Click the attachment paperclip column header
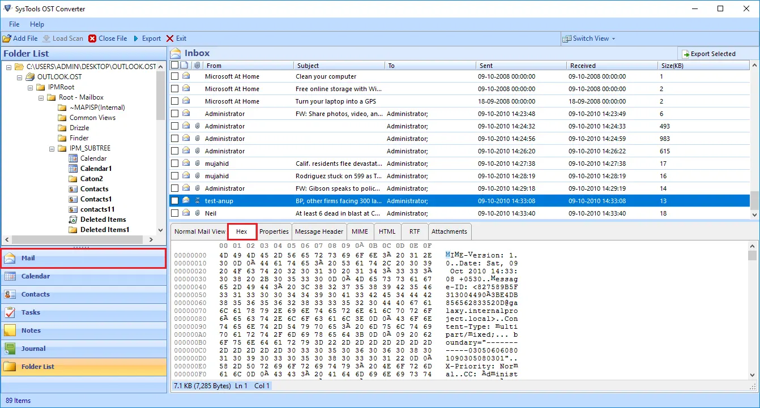Screen dimensions: 760x408 [x=198, y=66]
